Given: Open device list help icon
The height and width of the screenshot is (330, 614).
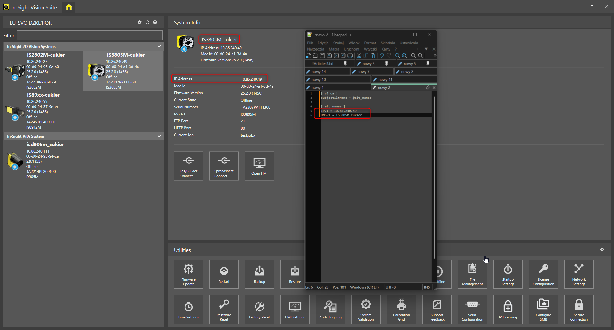Looking at the screenshot, I should tap(155, 22).
